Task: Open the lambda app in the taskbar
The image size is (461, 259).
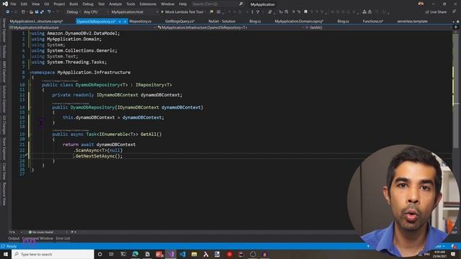Action: click(x=206, y=254)
